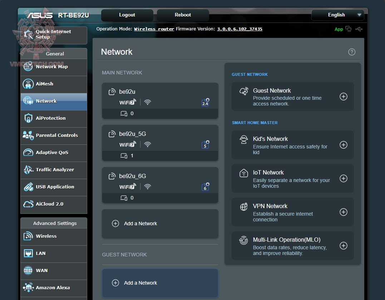Click the Reboot button
385x300 pixels.
coord(183,15)
